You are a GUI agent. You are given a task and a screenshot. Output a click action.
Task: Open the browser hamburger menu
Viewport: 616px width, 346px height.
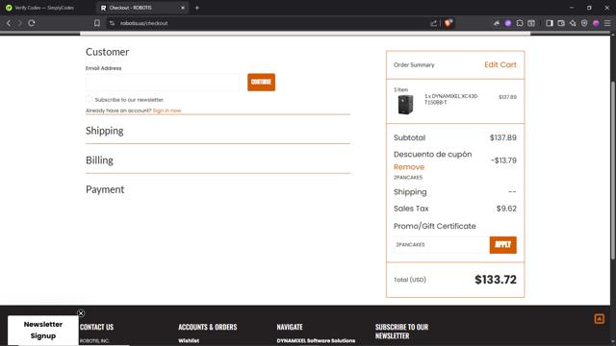(x=607, y=23)
